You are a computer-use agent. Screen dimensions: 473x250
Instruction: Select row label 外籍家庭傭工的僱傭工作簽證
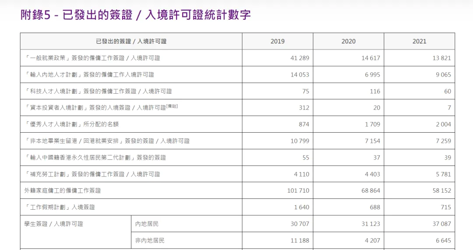point(63,190)
